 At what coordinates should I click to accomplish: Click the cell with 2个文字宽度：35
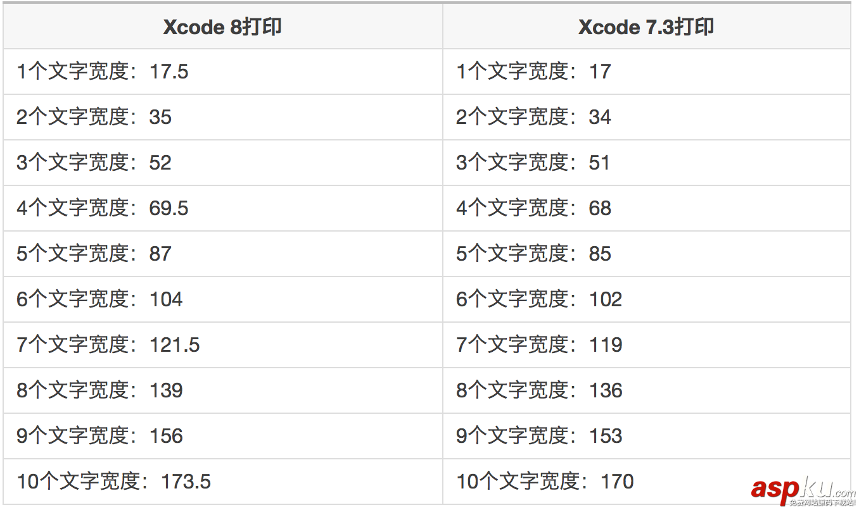(94, 117)
